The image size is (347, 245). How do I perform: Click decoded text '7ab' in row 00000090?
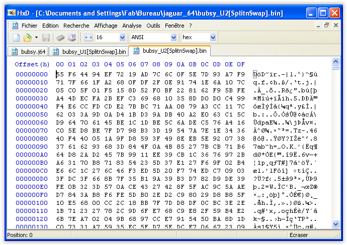(259, 147)
